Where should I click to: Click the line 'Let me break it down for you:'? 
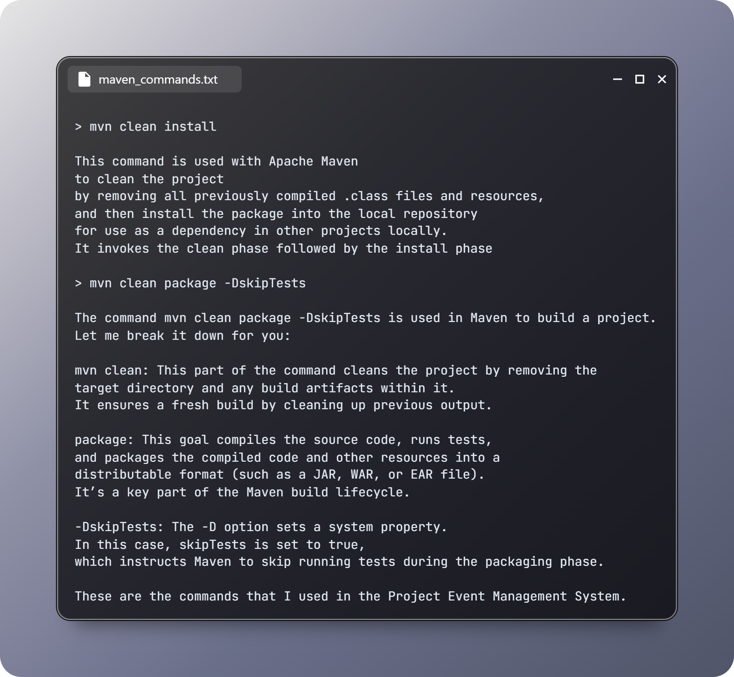point(183,336)
